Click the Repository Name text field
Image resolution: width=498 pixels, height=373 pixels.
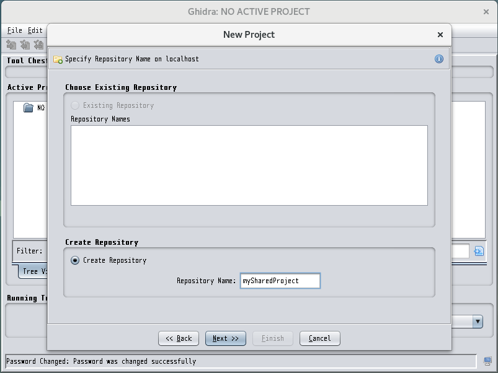pos(280,281)
